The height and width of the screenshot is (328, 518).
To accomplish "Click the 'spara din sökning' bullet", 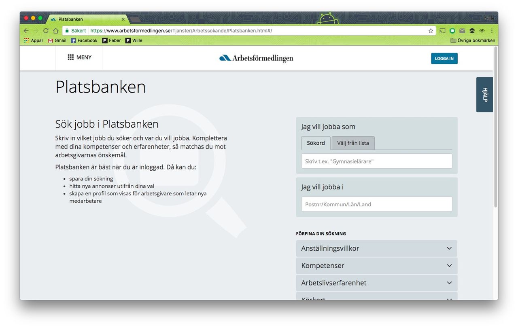I will pyautogui.click(x=91, y=179).
